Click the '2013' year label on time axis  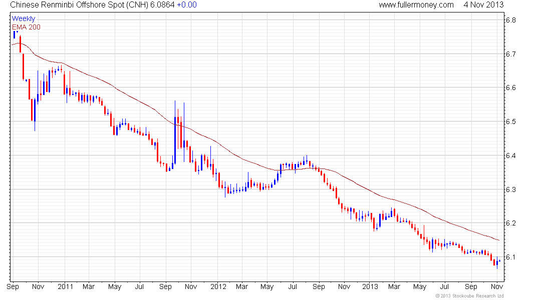pos(370,286)
